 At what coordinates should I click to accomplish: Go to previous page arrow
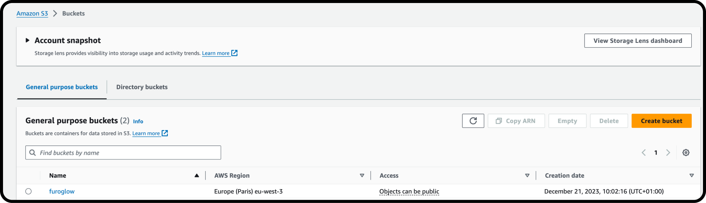644,153
